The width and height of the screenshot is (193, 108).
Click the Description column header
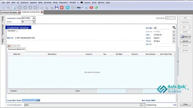pyautogui.click(x=52, y=54)
